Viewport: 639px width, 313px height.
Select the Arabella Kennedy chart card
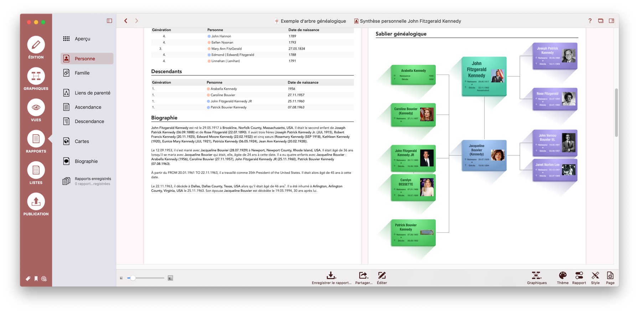click(x=413, y=75)
